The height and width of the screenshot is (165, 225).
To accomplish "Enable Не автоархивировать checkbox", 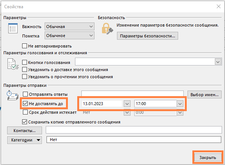I will click(25, 46).
